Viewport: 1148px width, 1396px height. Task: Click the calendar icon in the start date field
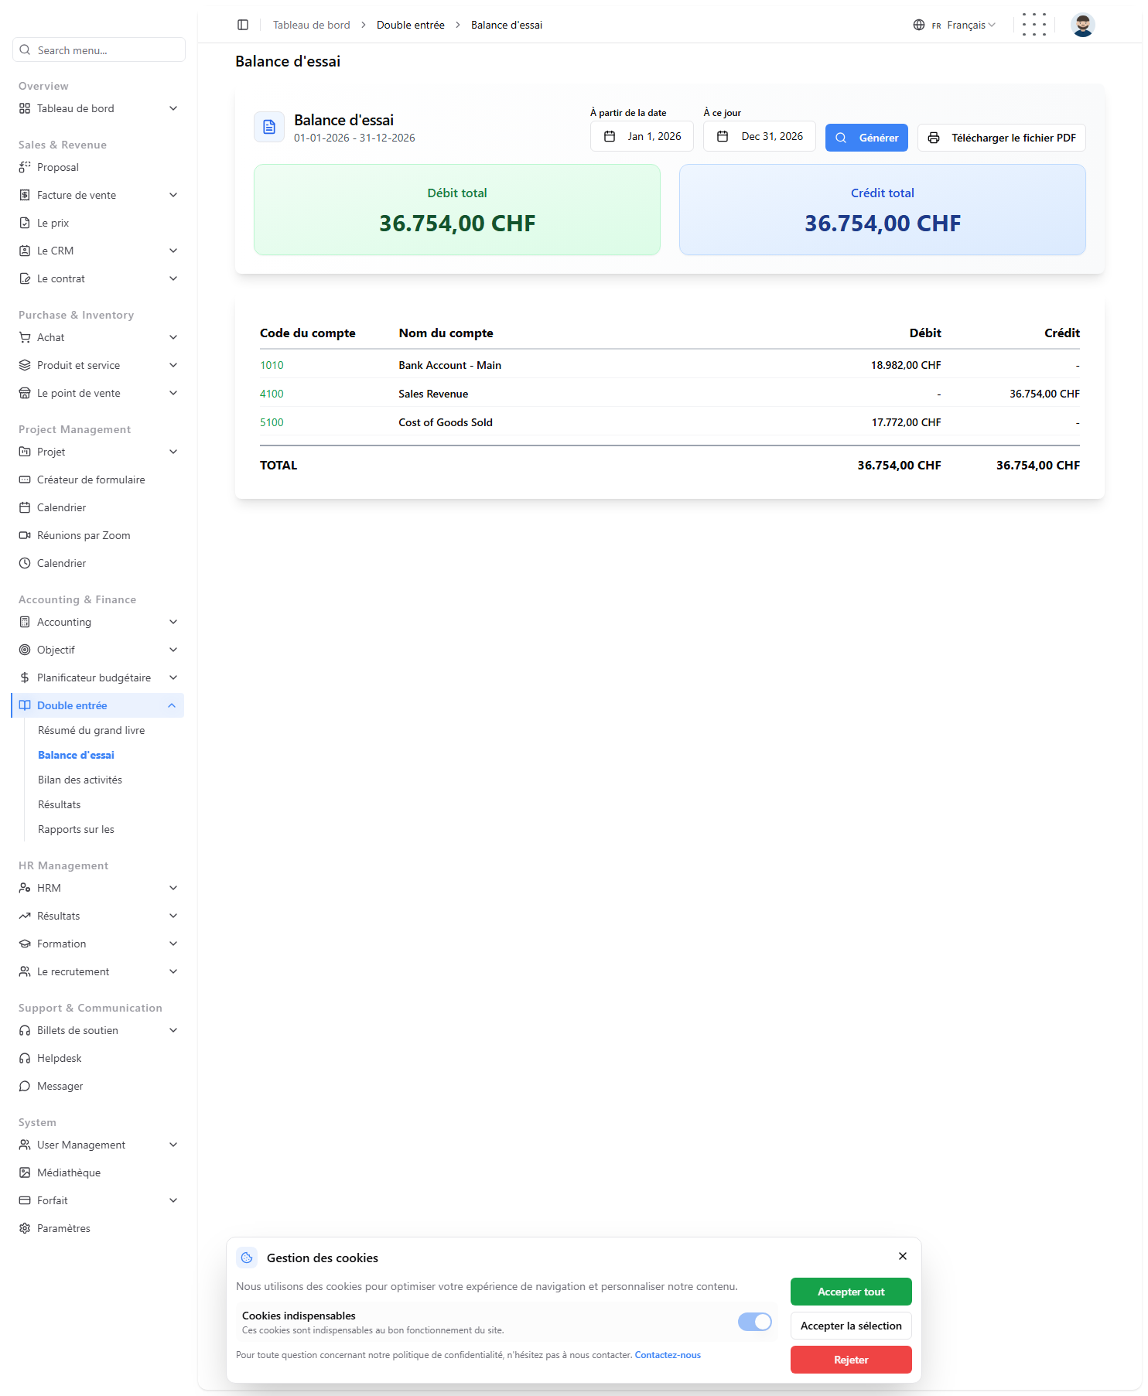click(x=610, y=136)
